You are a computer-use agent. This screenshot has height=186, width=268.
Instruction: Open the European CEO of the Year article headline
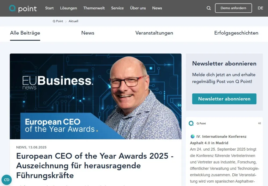click(95, 166)
